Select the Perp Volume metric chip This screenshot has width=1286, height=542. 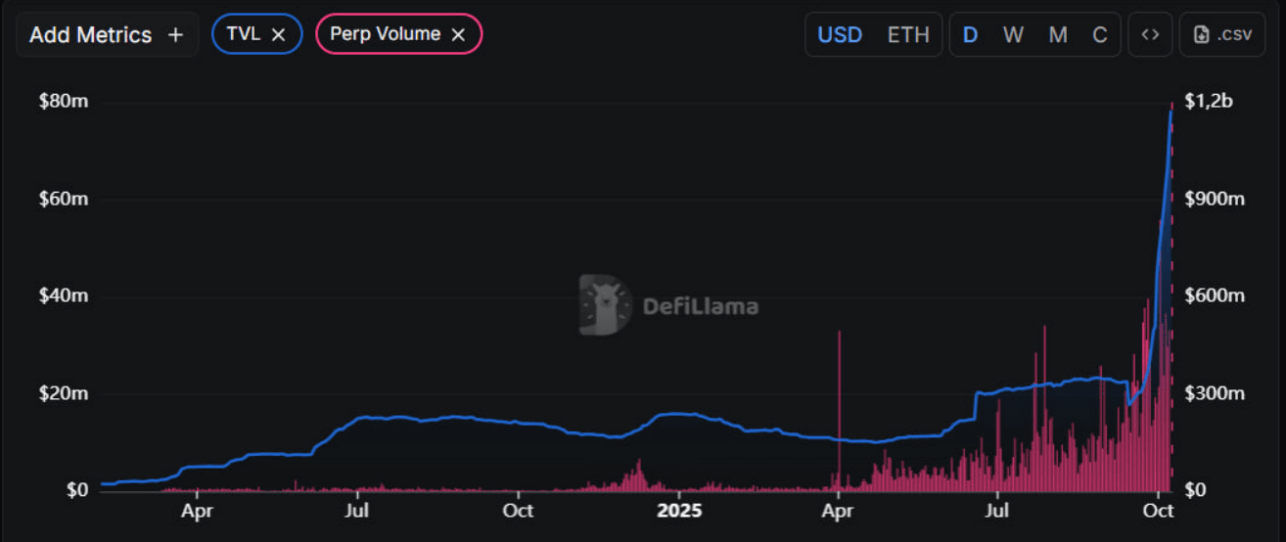(398, 34)
